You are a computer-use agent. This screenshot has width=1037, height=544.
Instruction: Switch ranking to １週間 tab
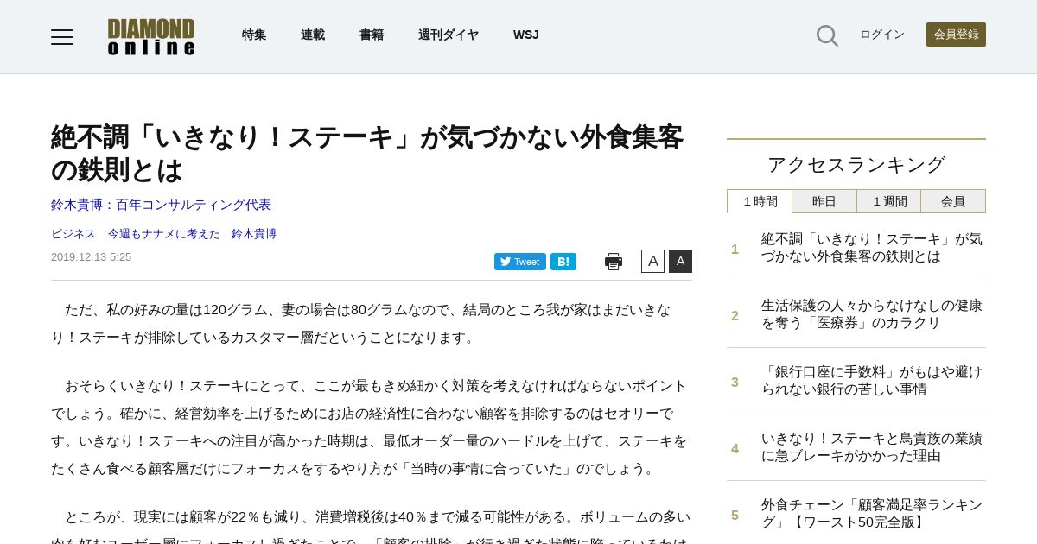pos(889,201)
